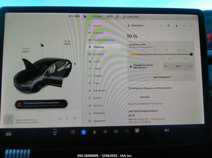
Task: Increase volume with right arrow
Action: pyautogui.click(x=176, y=130)
